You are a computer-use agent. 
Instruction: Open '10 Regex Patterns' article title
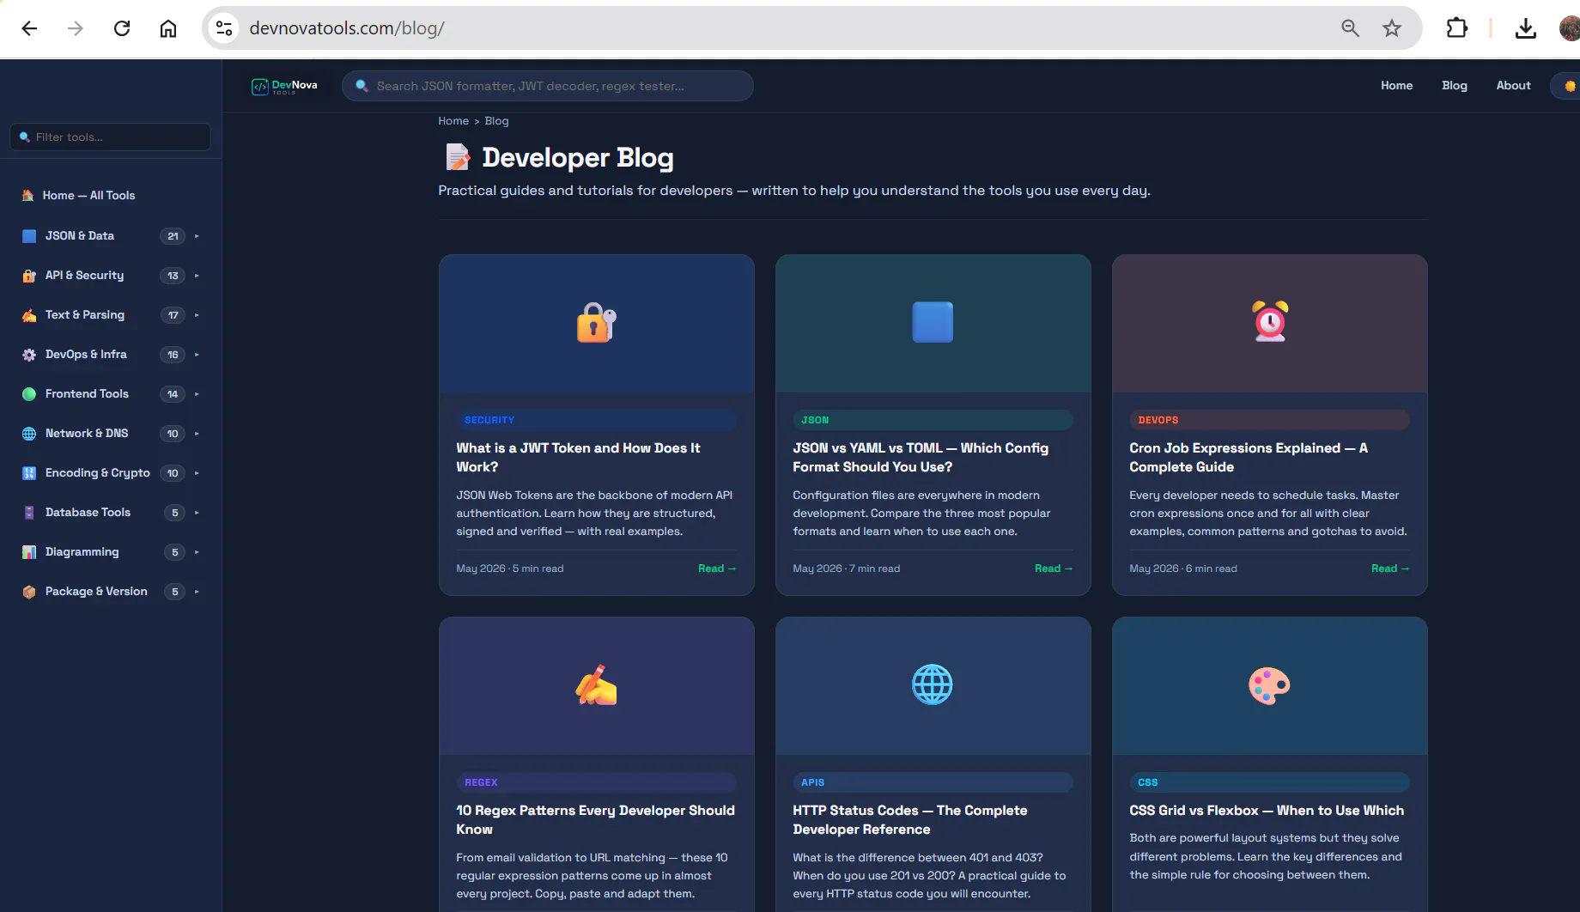tap(595, 820)
